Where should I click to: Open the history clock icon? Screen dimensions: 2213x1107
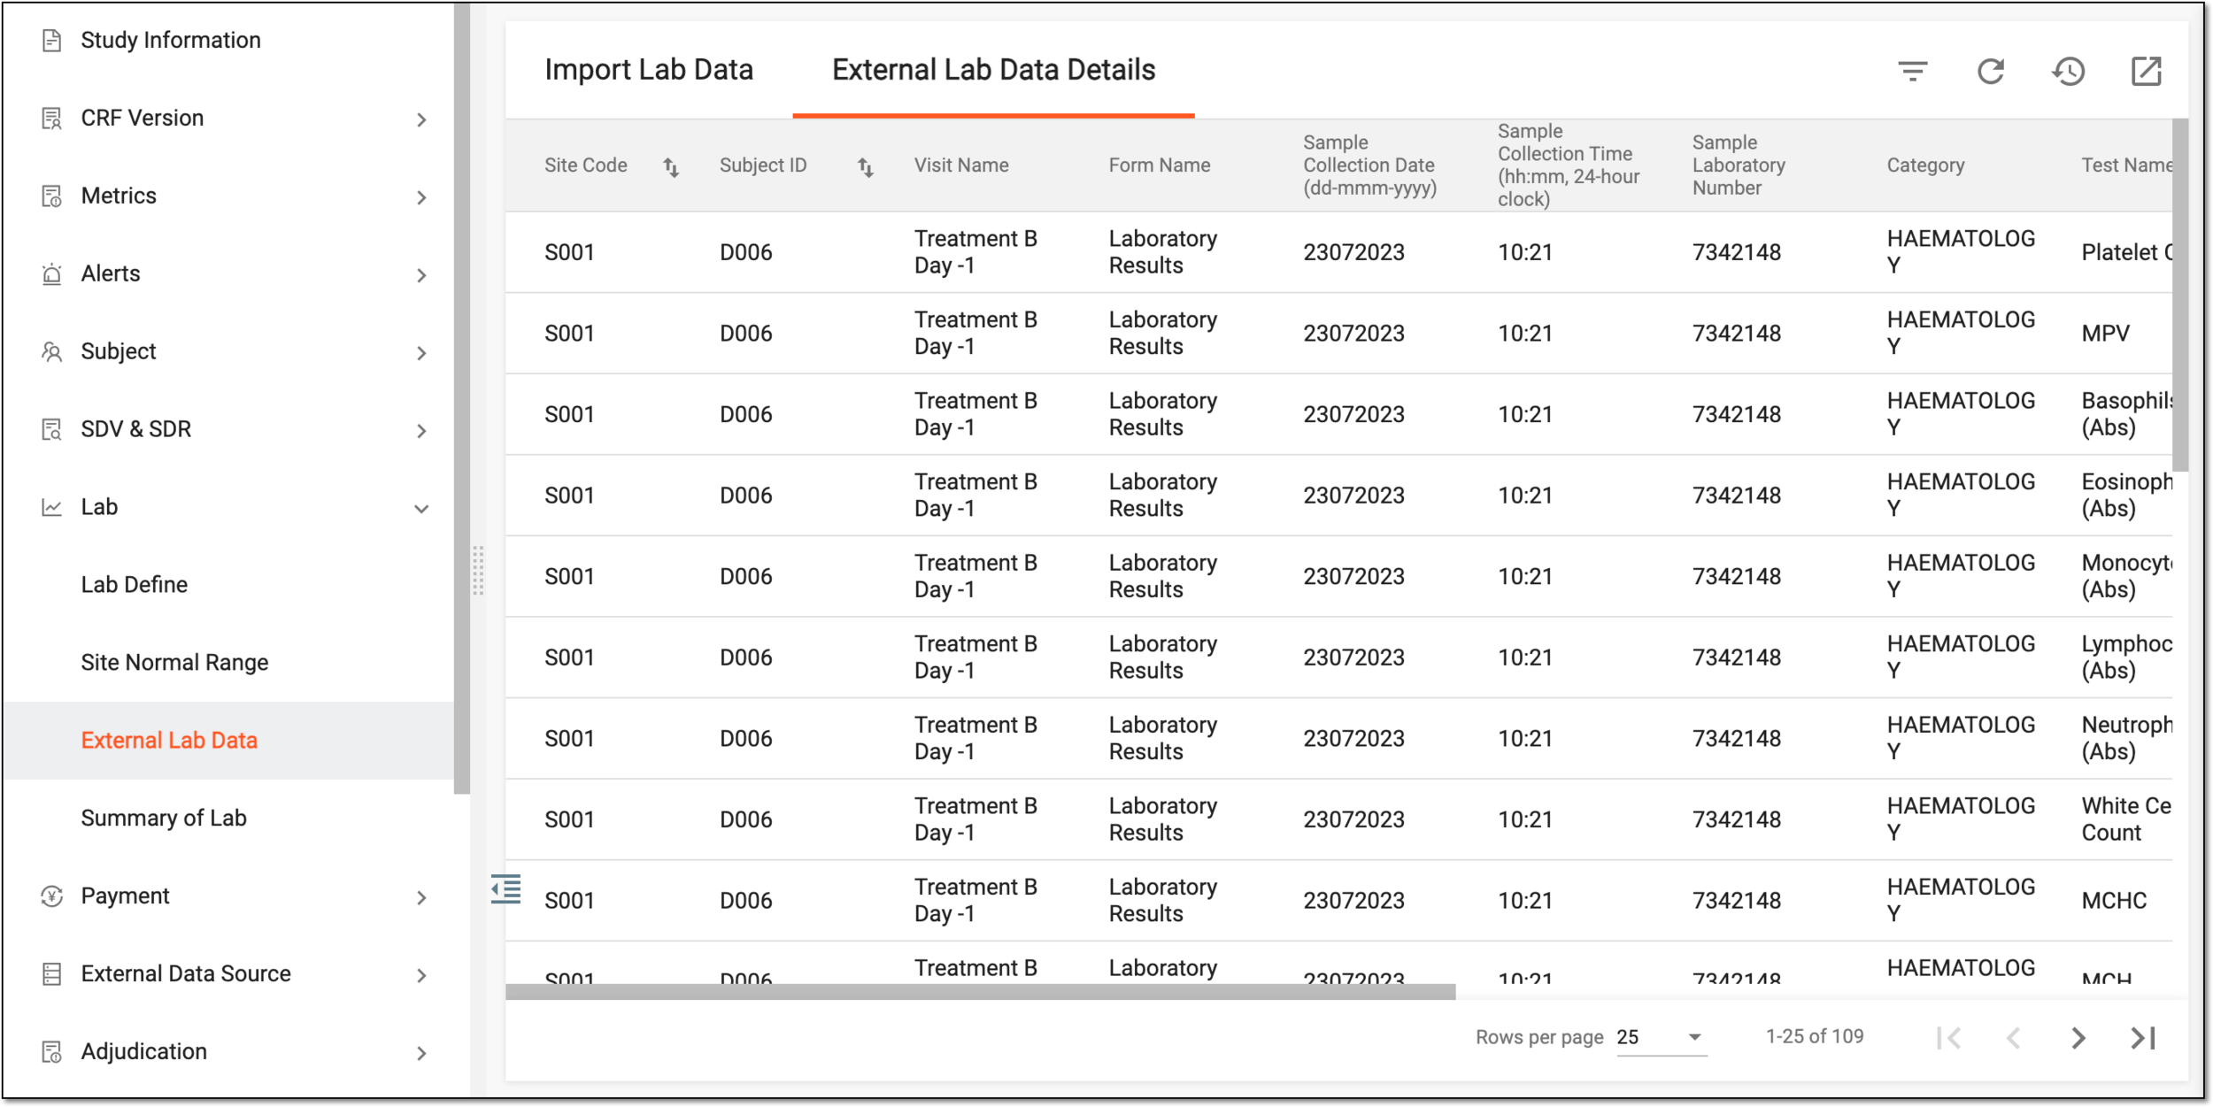tap(2068, 71)
